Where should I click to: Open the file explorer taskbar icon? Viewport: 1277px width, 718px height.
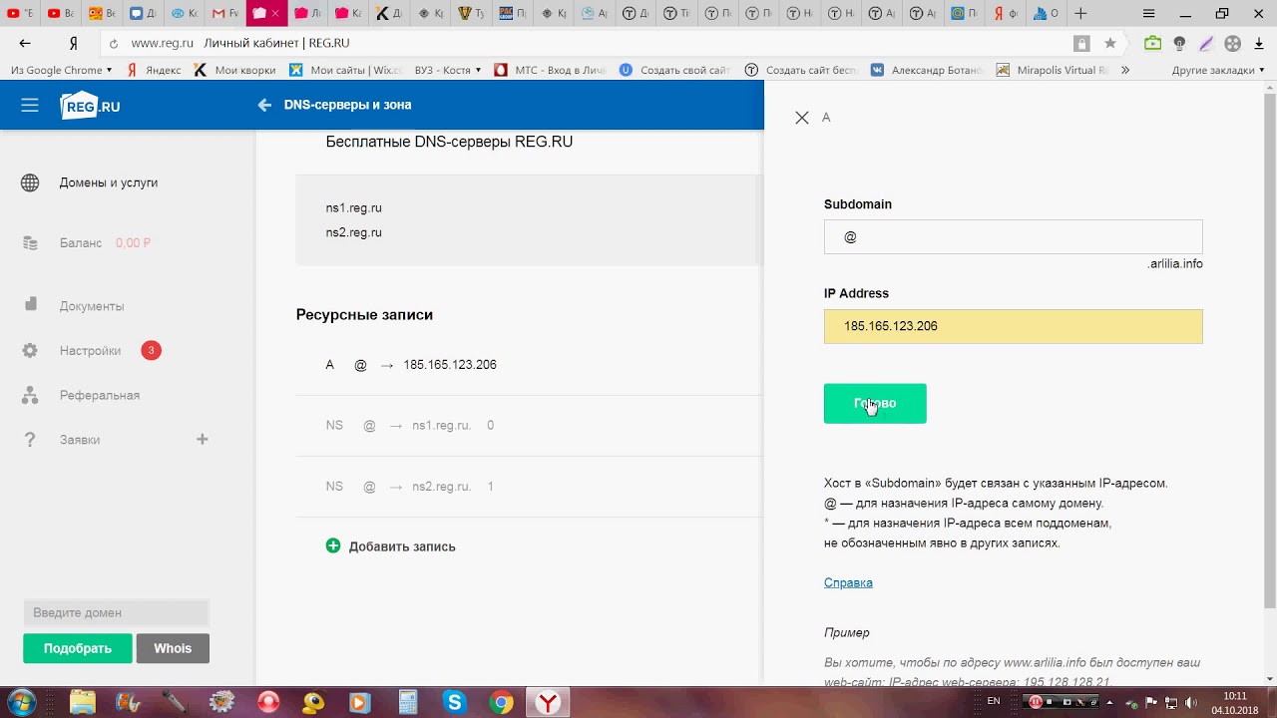coord(81,702)
